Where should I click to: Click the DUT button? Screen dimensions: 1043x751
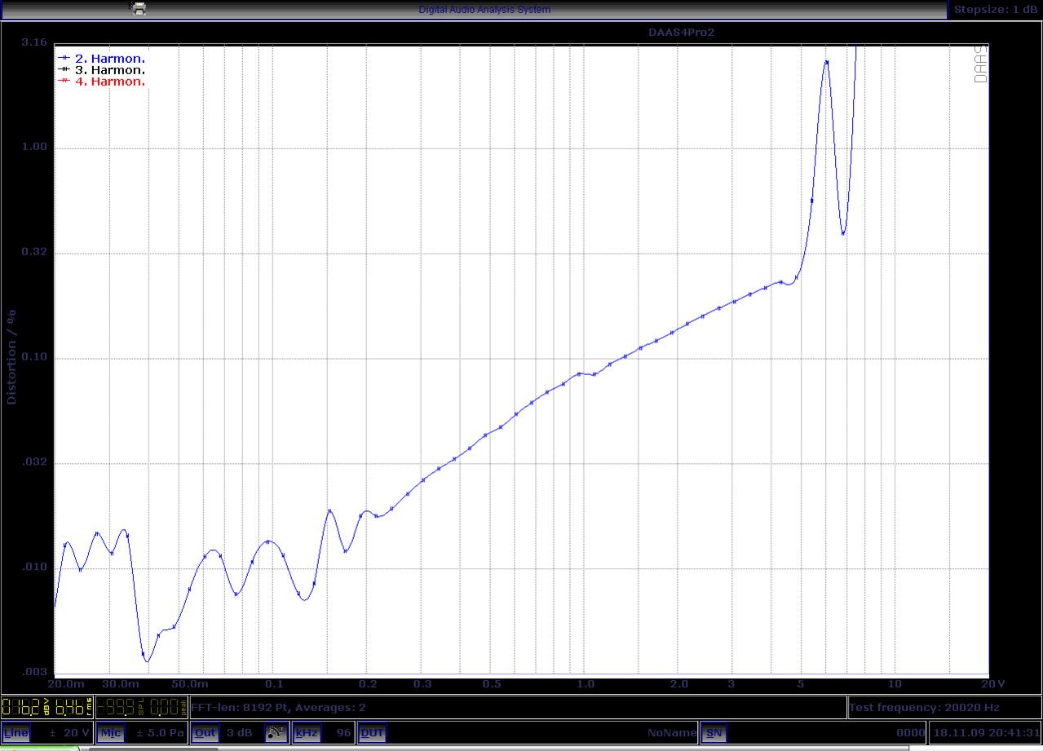[372, 733]
